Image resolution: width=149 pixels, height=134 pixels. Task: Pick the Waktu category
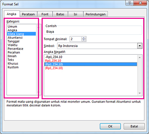click(x=21, y=45)
